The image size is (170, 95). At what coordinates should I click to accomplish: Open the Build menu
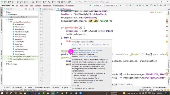coord(45,2)
